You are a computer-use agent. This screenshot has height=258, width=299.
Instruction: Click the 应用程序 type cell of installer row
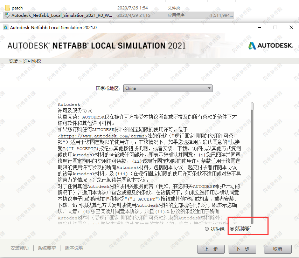pyautogui.click(x=176, y=15)
